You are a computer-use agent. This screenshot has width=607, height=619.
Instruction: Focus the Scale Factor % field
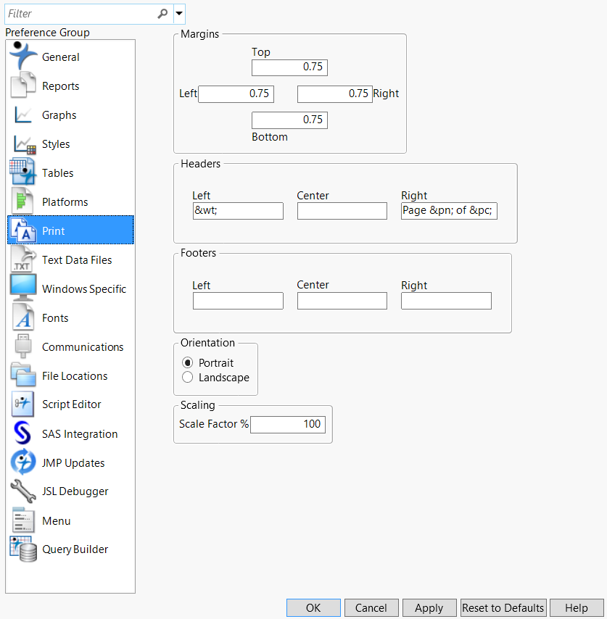click(x=288, y=424)
